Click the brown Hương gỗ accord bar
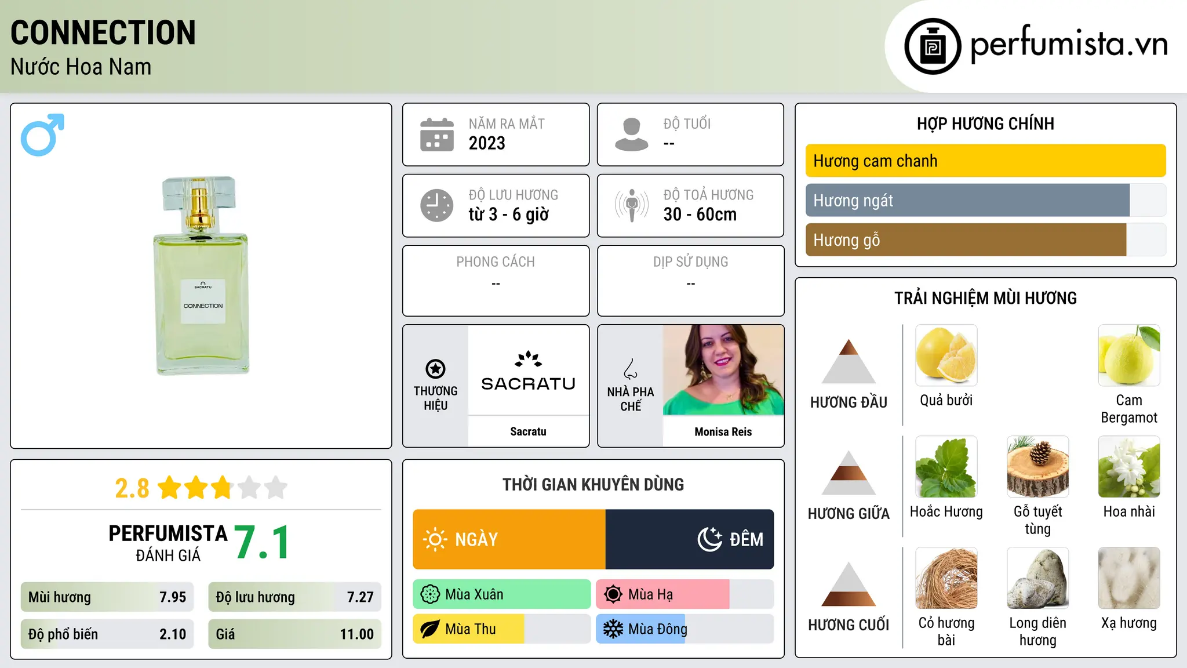Screen dimensions: 1187x668 pos(966,239)
